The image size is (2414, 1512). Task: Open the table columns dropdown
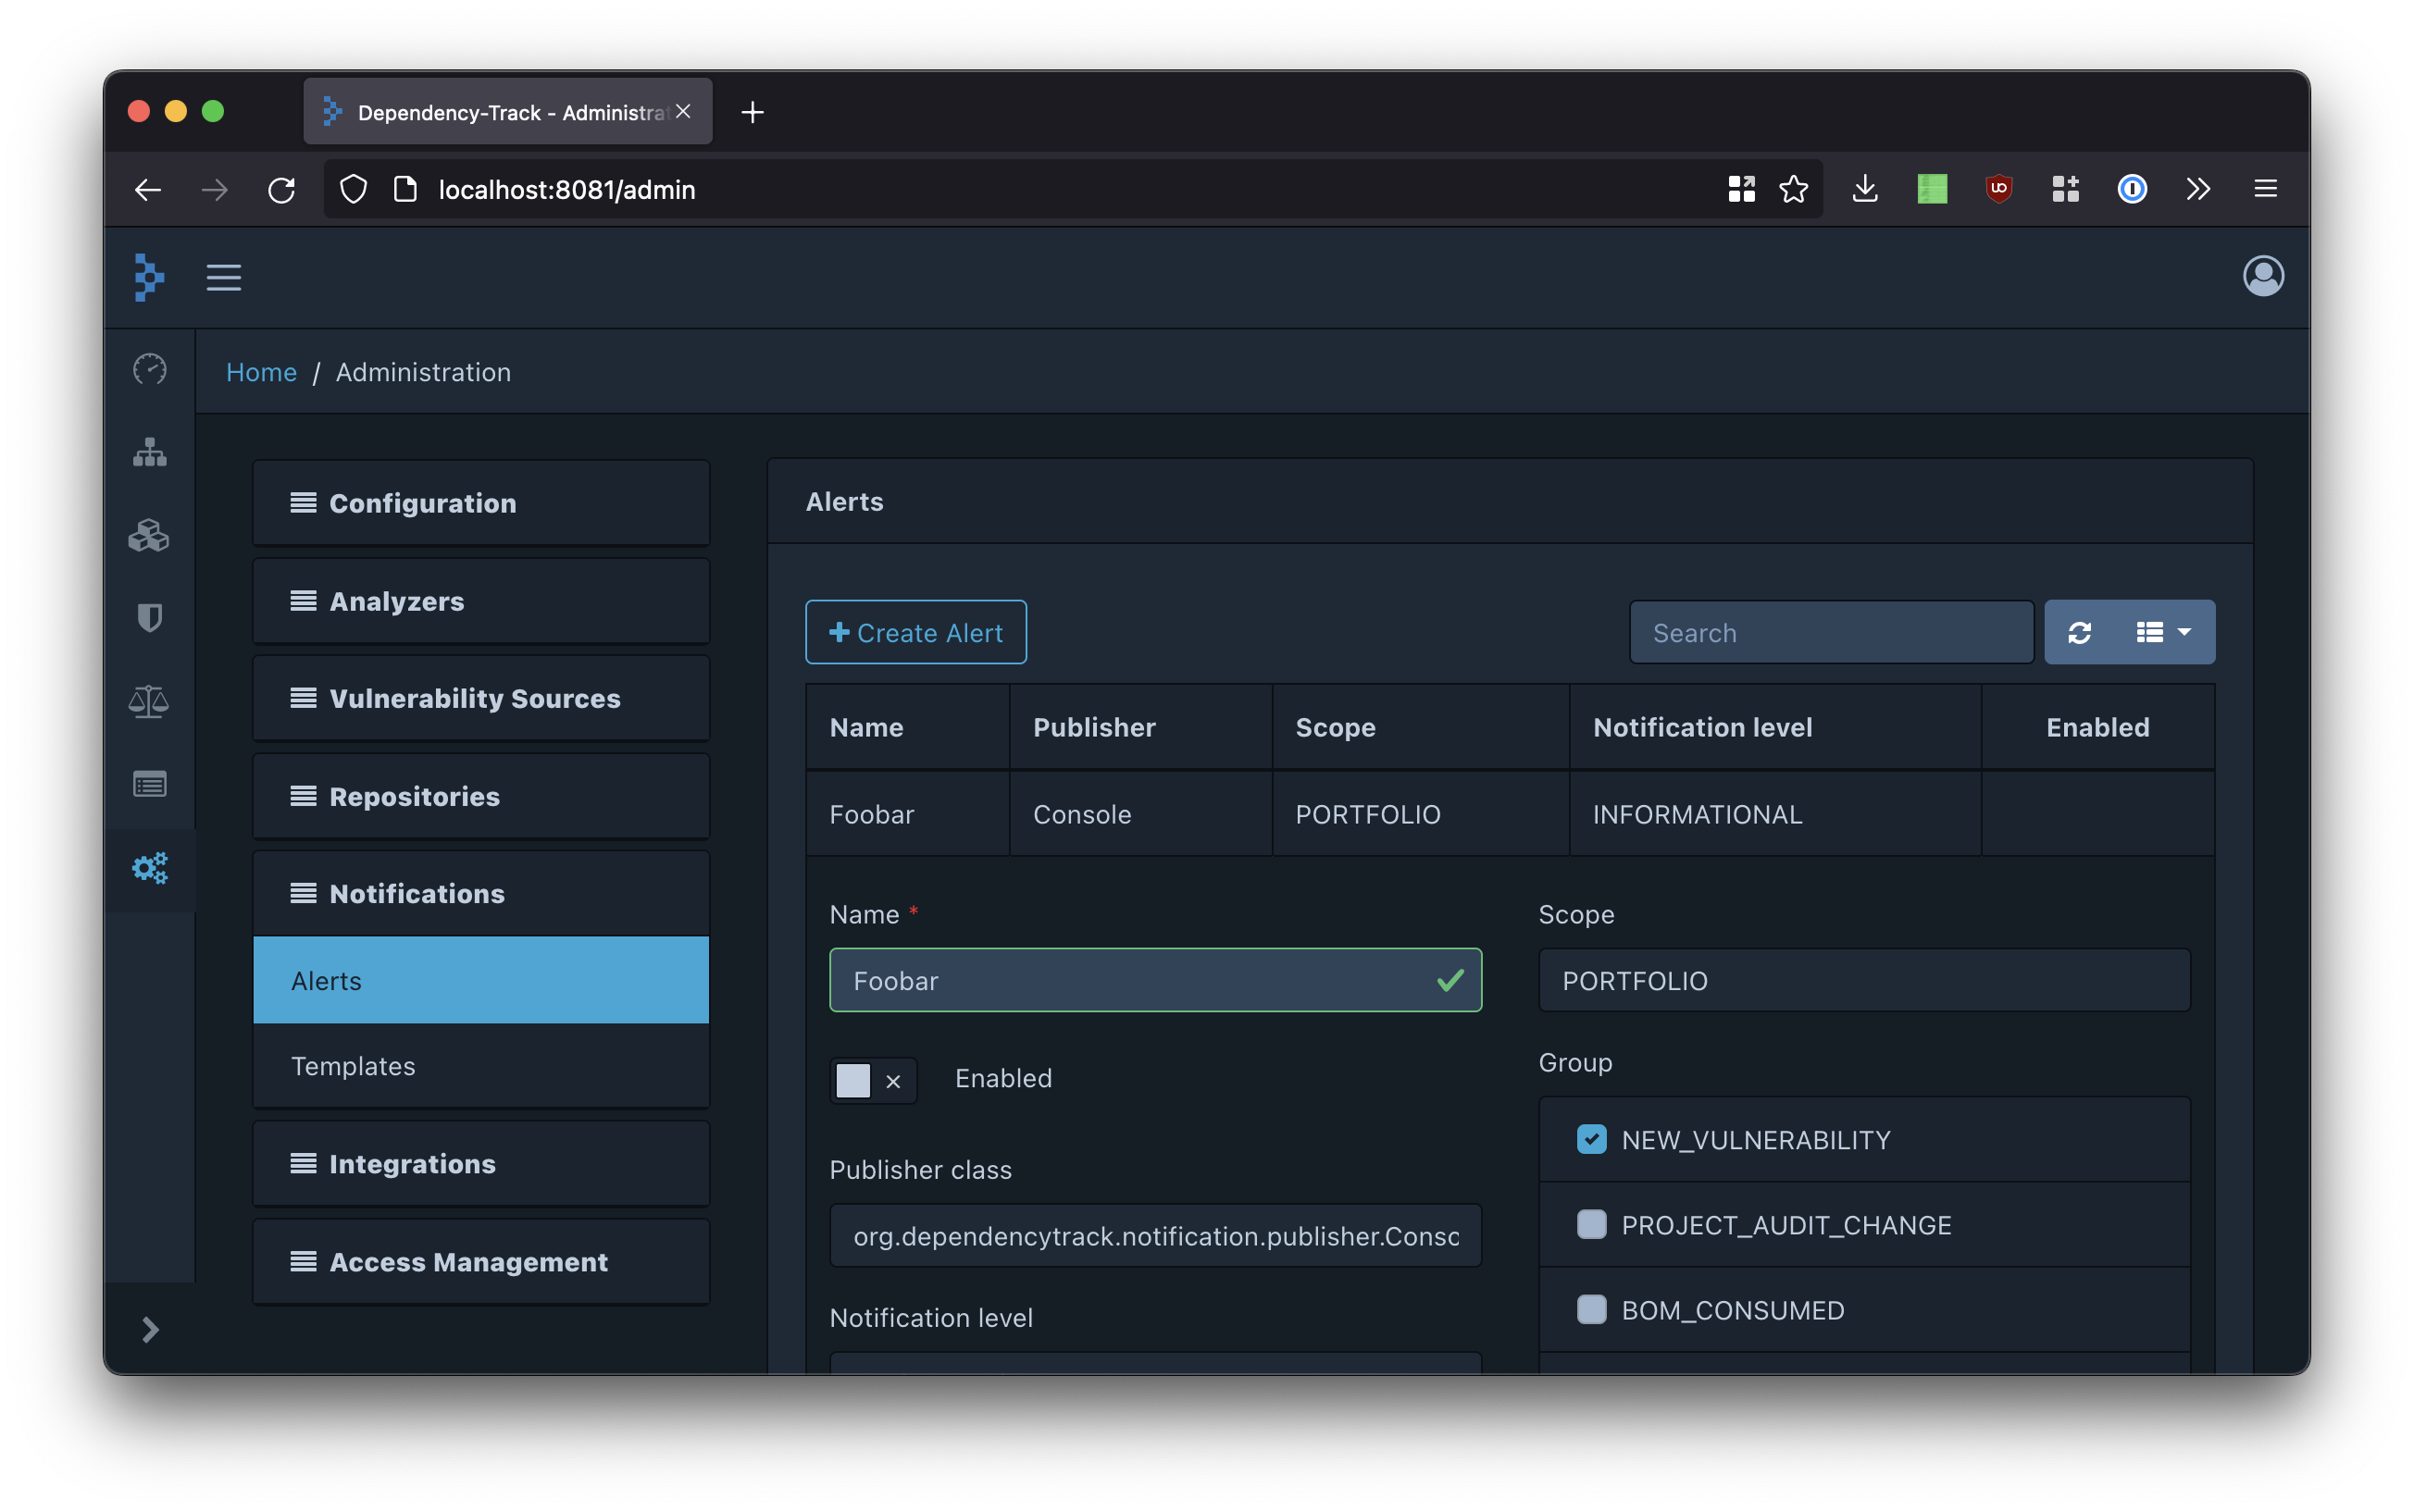(2163, 633)
